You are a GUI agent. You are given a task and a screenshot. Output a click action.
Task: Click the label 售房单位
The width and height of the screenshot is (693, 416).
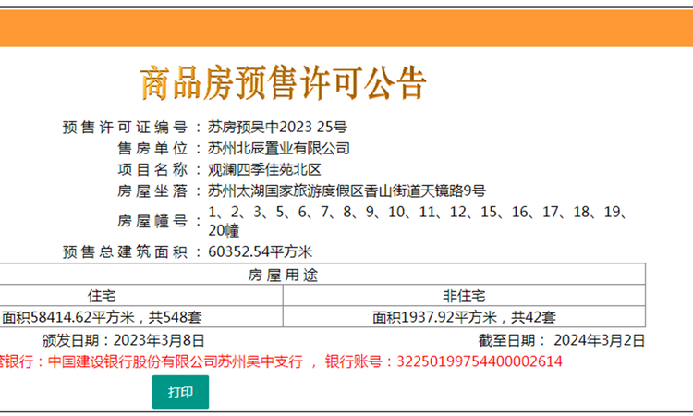[152, 148]
